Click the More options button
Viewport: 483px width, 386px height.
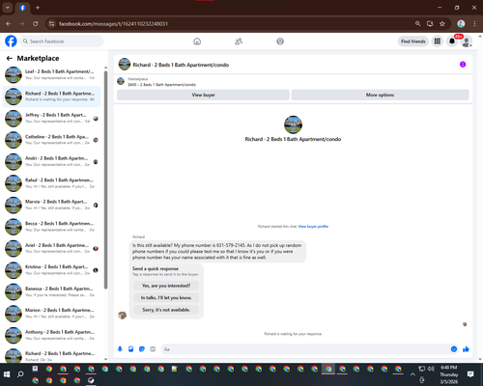point(380,95)
